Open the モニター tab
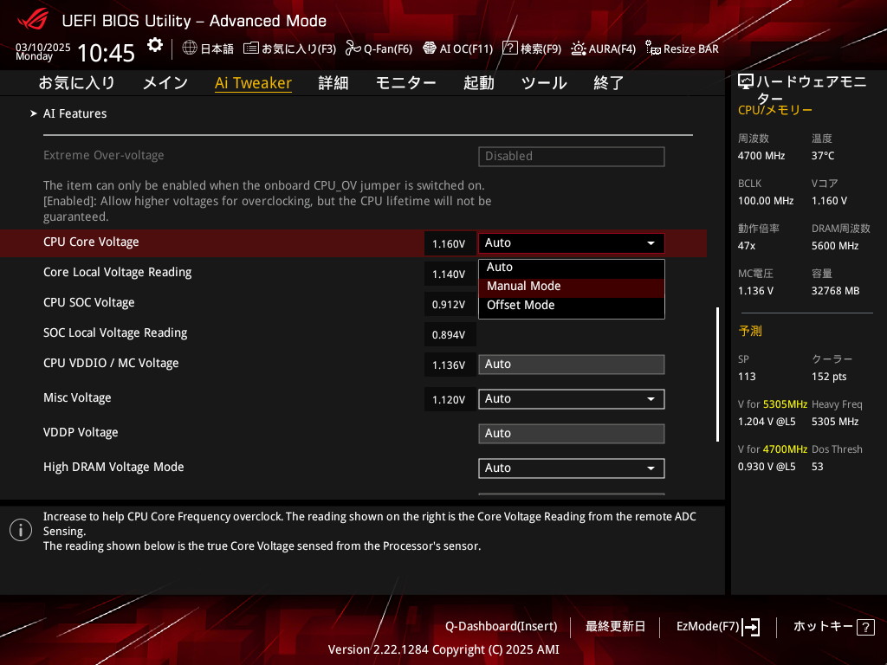Screen dimensions: 887x665 click(405, 83)
